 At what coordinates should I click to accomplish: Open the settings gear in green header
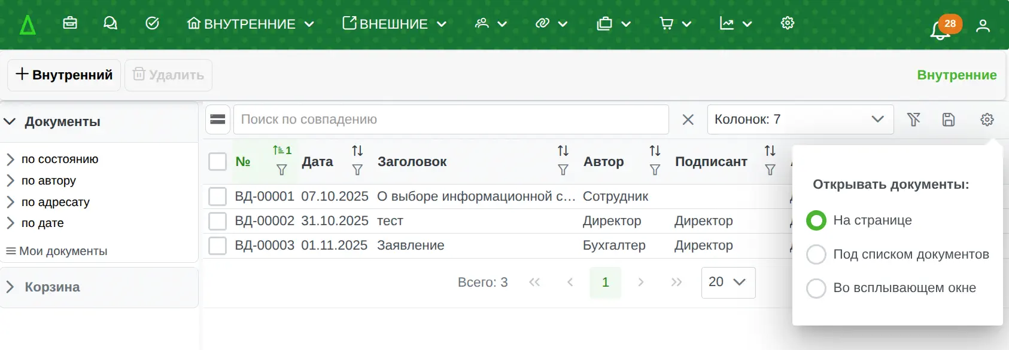click(x=788, y=23)
